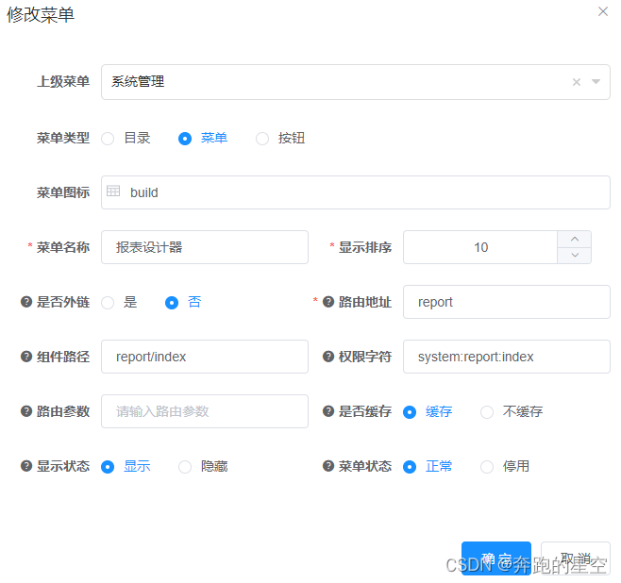Image resolution: width=621 pixels, height=583 pixels.
Task: Edit the 路由地址 field report
Action: point(507,302)
